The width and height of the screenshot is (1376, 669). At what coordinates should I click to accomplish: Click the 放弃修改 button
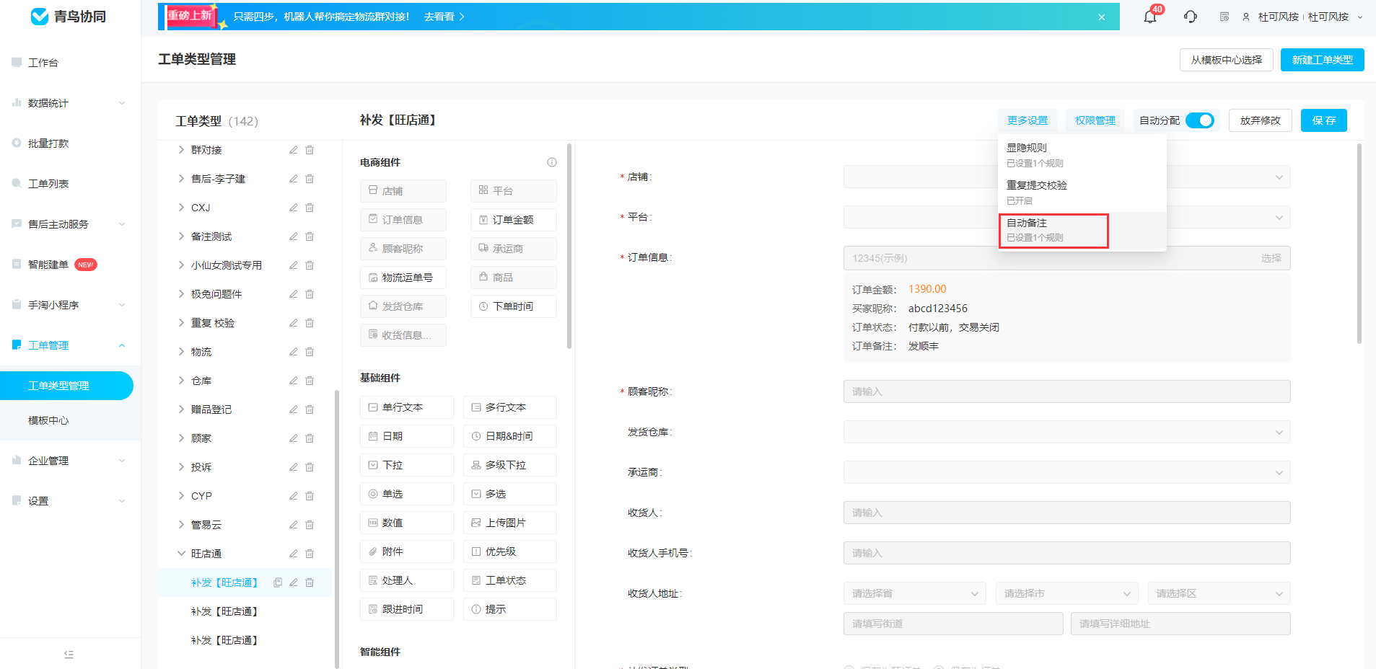tap(1261, 120)
